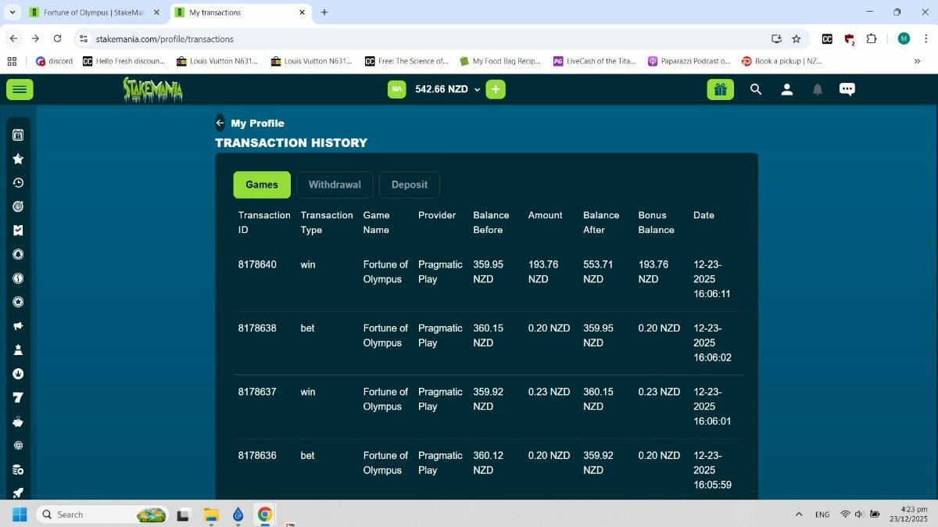Screen dimensions: 938x527
Task: Click the green gift box icon
Action: tap(720, 90)
